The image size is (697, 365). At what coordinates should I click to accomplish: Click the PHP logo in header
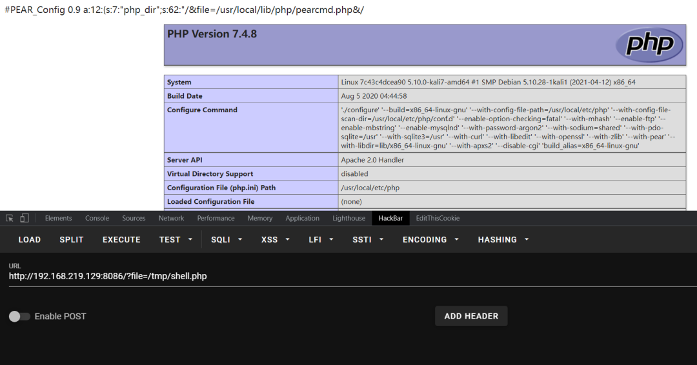[x=650, y=44]
